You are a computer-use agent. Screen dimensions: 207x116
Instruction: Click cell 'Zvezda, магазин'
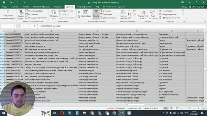tap(51, 43)
